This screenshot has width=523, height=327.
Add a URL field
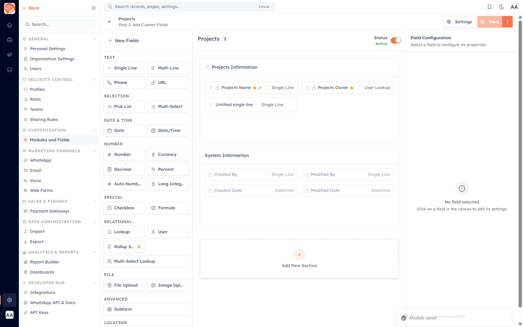tap(168, 82)
